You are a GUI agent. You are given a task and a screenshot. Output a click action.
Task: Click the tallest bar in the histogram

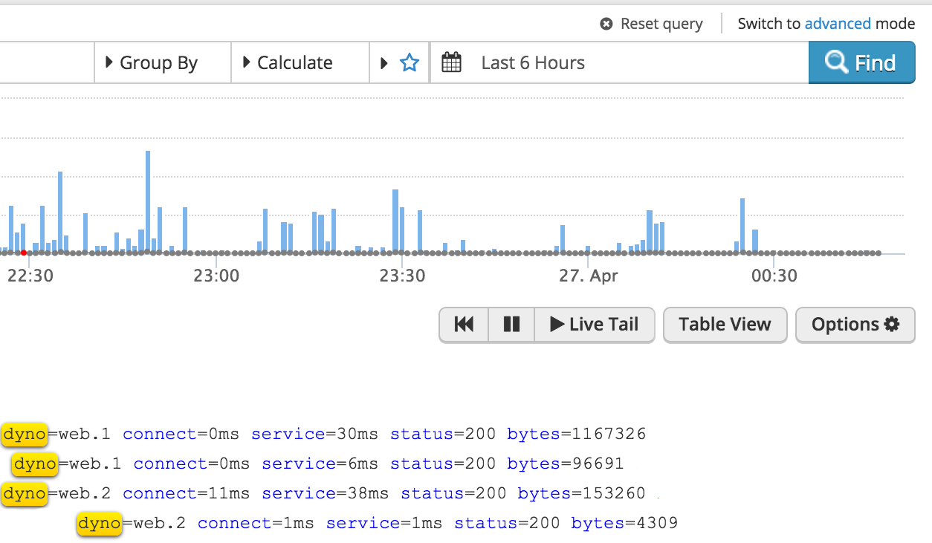click(x=148, y=201)
